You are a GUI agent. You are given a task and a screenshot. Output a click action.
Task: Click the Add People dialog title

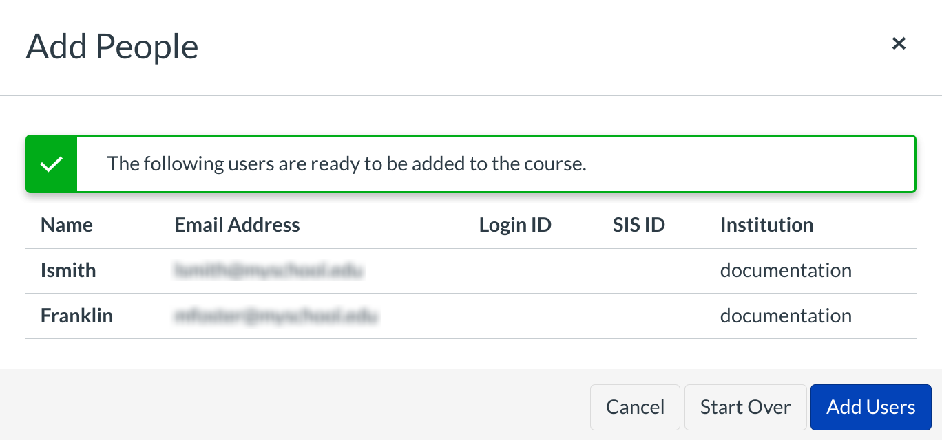pos(112,47)
